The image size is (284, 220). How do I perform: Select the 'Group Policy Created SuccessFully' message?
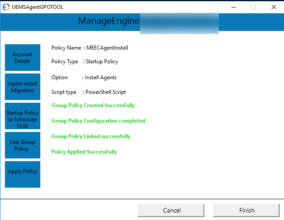click(93, 105)
